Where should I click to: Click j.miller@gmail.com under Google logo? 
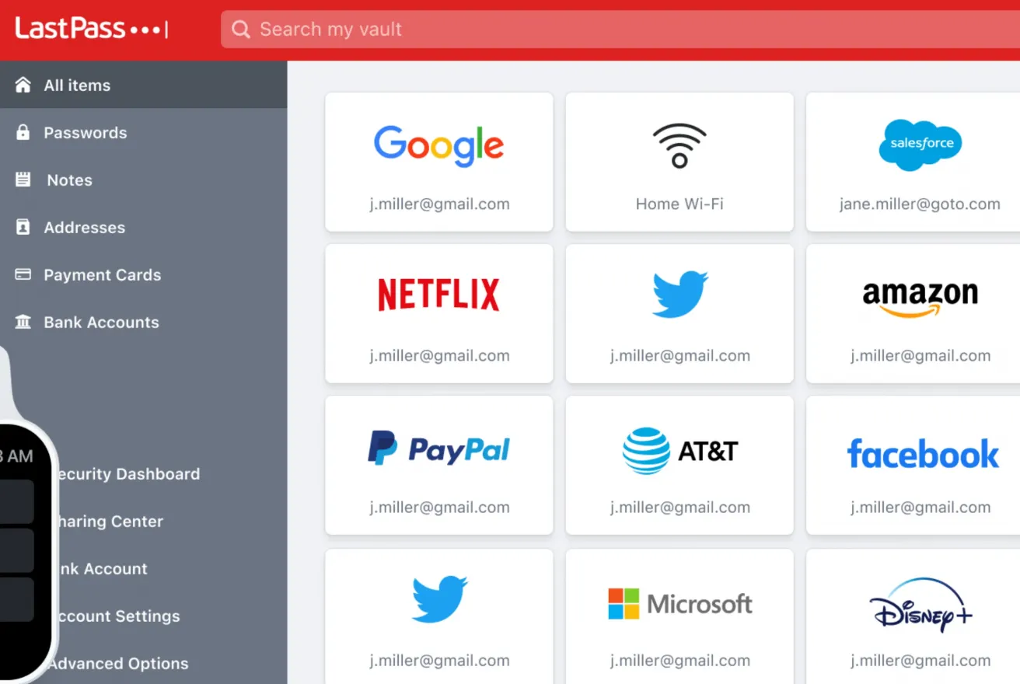pyautogui.click(x=439, y=204)
